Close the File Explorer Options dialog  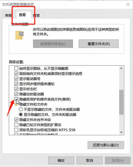(128, 5)
